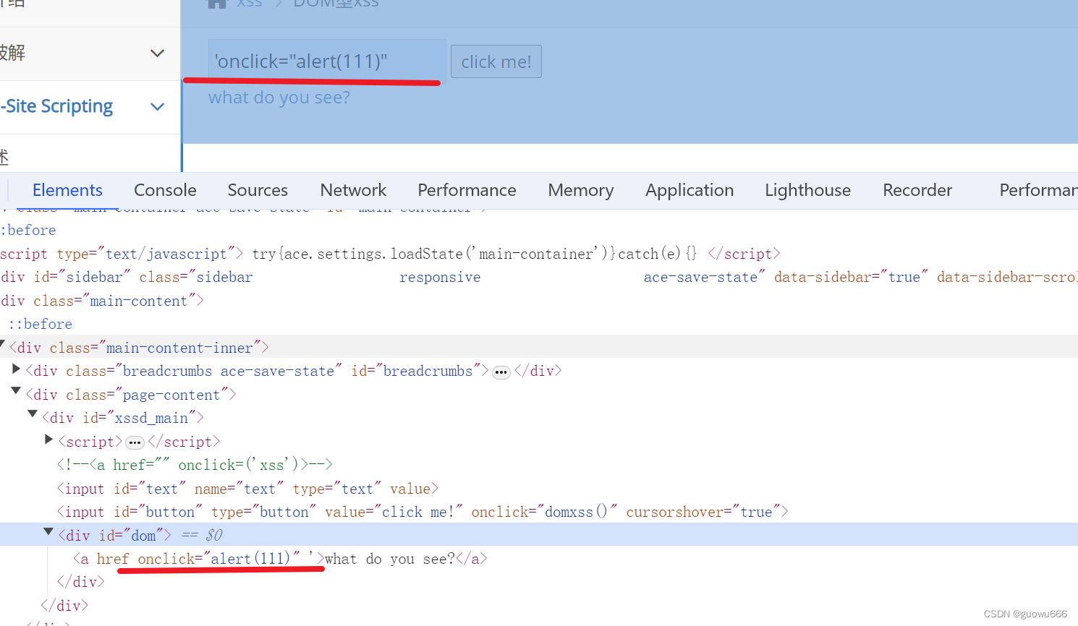Click the DOM型xss breadcrumb text
Screen dimensions: 1078x626
(336, 3)
